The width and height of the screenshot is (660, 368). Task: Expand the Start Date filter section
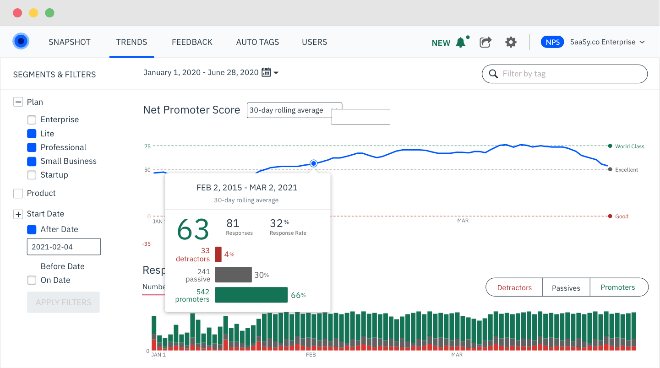18,214
